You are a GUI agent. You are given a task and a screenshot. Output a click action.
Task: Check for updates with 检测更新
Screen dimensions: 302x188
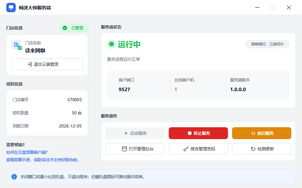tap(261, 149)
